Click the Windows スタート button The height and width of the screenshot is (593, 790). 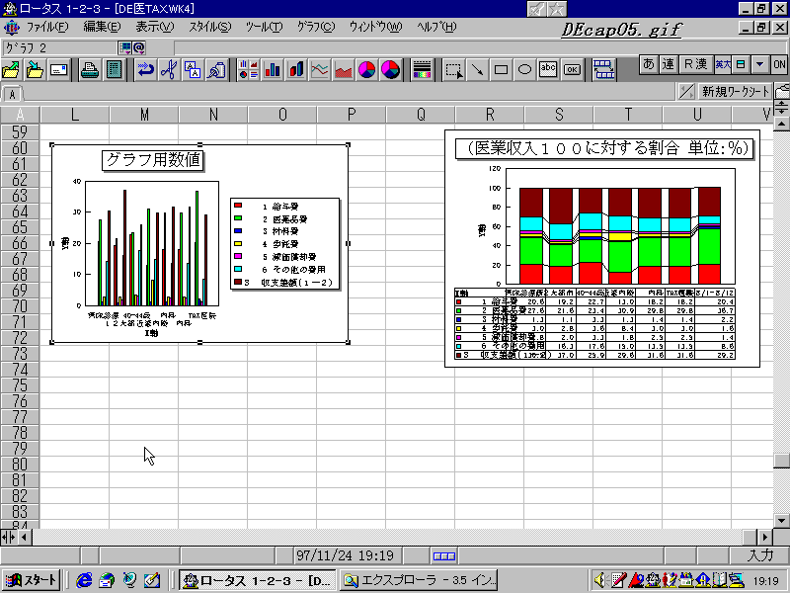point(32,580)
